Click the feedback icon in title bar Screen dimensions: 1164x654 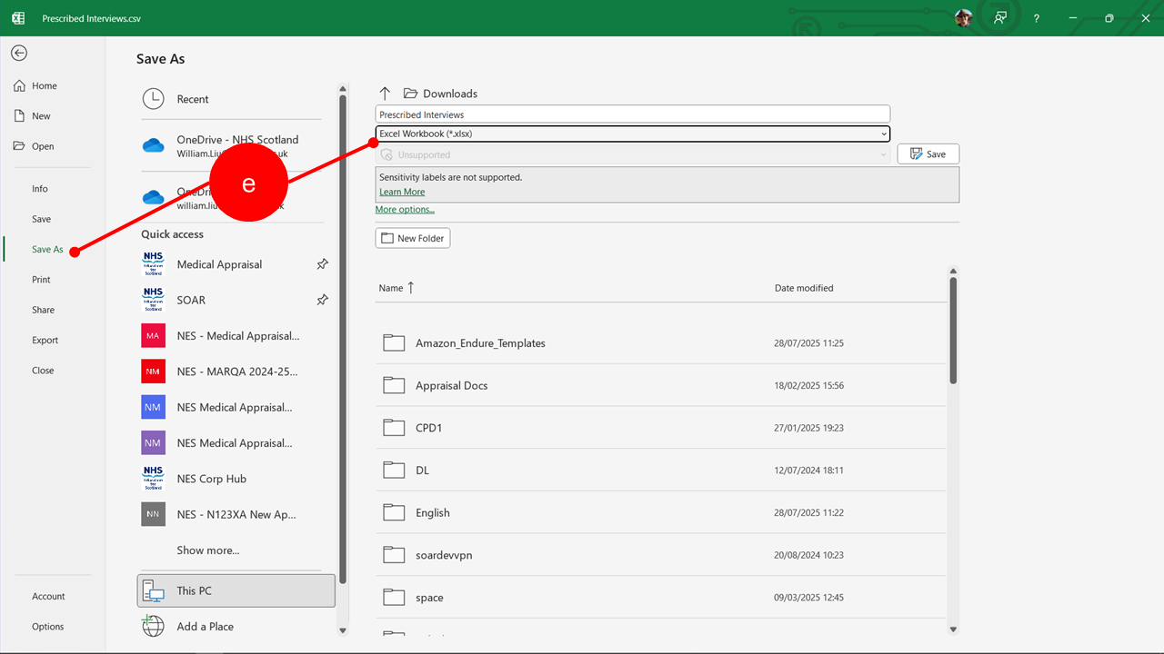pos(1000,18)
